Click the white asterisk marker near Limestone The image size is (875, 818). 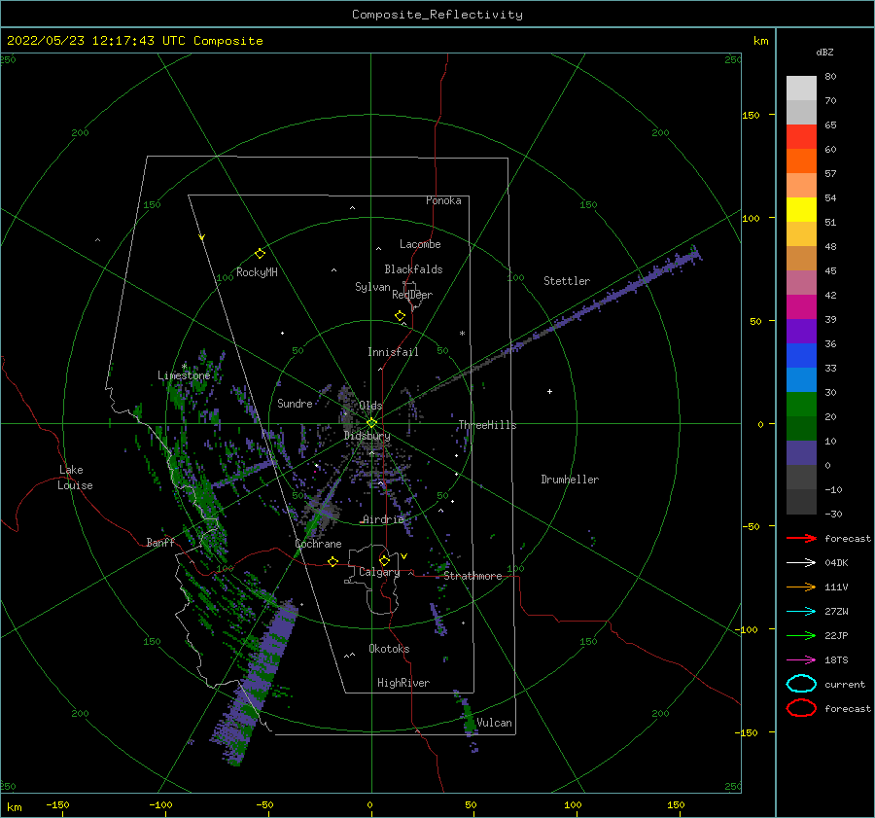(x=184, y=367)
